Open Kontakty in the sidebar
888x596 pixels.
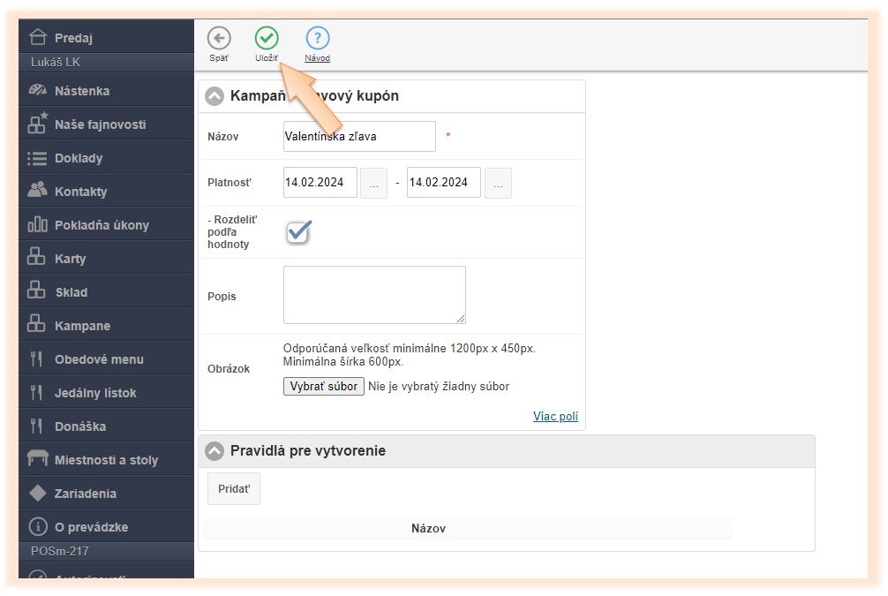(x=80, y=192)
